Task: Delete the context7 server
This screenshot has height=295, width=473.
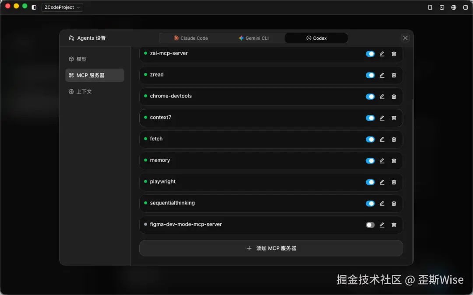Action: tap(394, 118)
